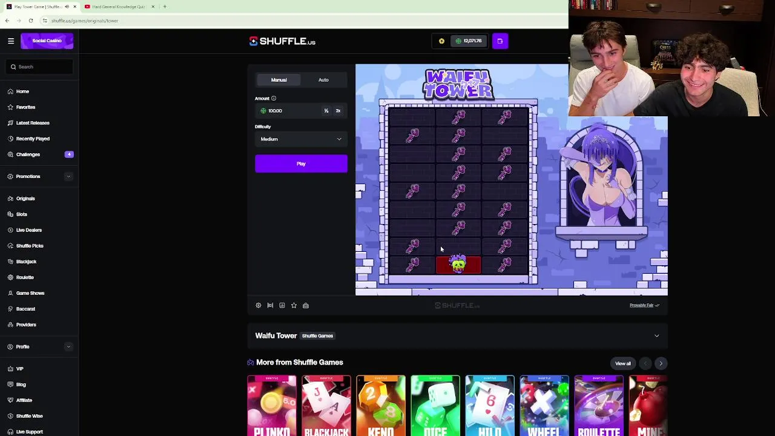Open Recently Played in sidebar
This screenshot has width=775, height=436.
(x=33, y=139)
